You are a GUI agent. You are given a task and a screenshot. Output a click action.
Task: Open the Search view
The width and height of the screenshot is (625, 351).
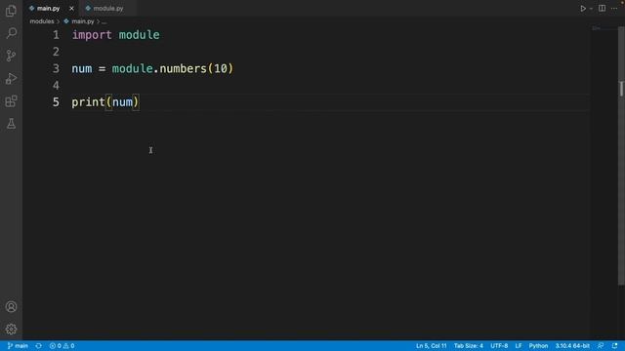(x=11, y=32)
